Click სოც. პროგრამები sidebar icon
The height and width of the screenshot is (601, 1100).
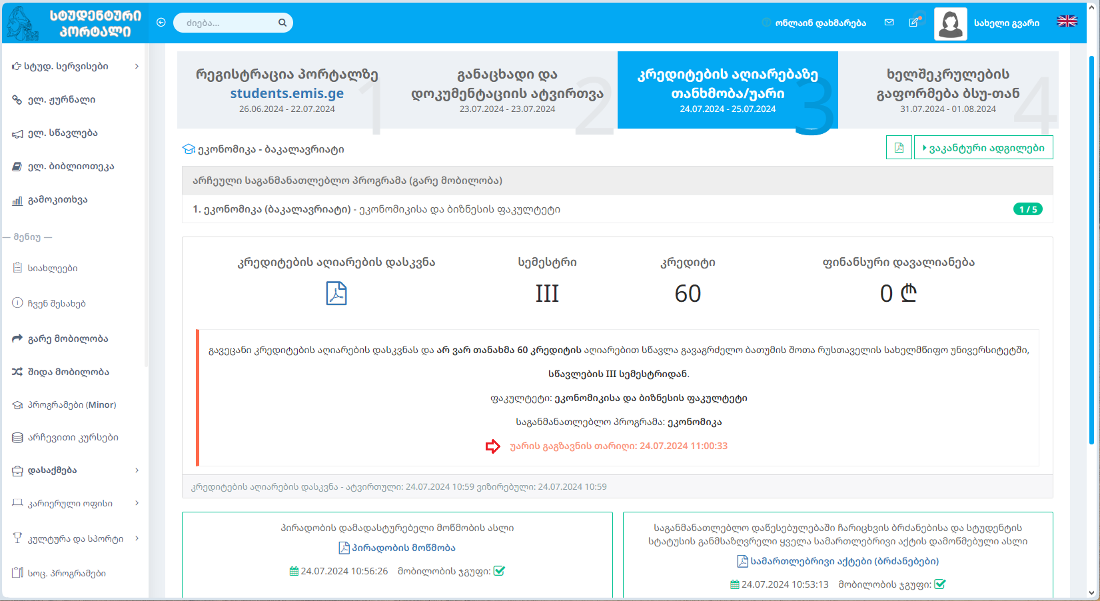coord(17,572)
